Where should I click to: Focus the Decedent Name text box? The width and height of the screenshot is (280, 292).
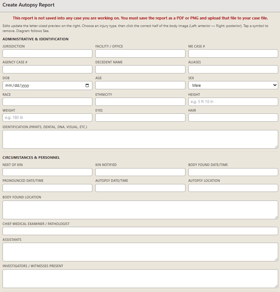[140, 69]
